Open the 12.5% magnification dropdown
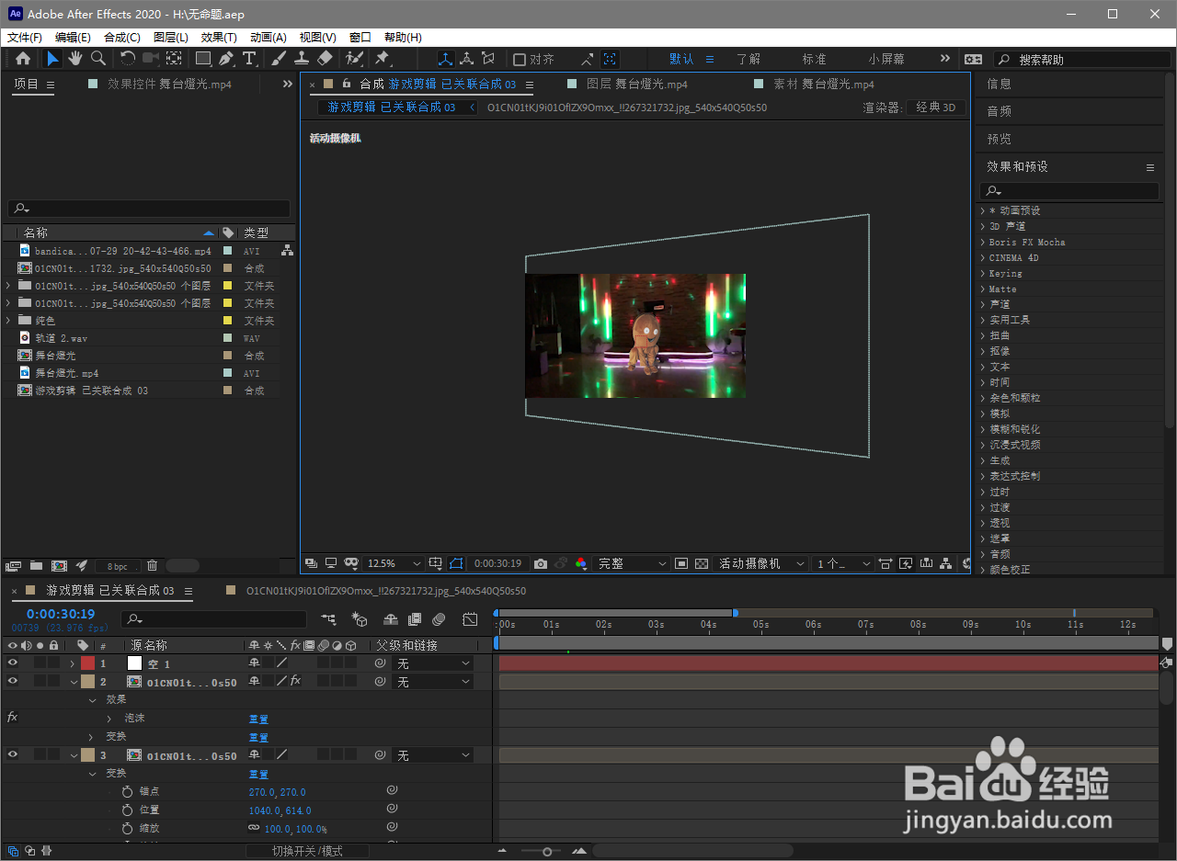This screenshot has height=861, width=1177. pyautogui.click(x=394, y=563)
